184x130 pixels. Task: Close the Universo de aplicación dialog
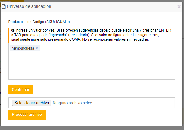click(x=179, y=7)
